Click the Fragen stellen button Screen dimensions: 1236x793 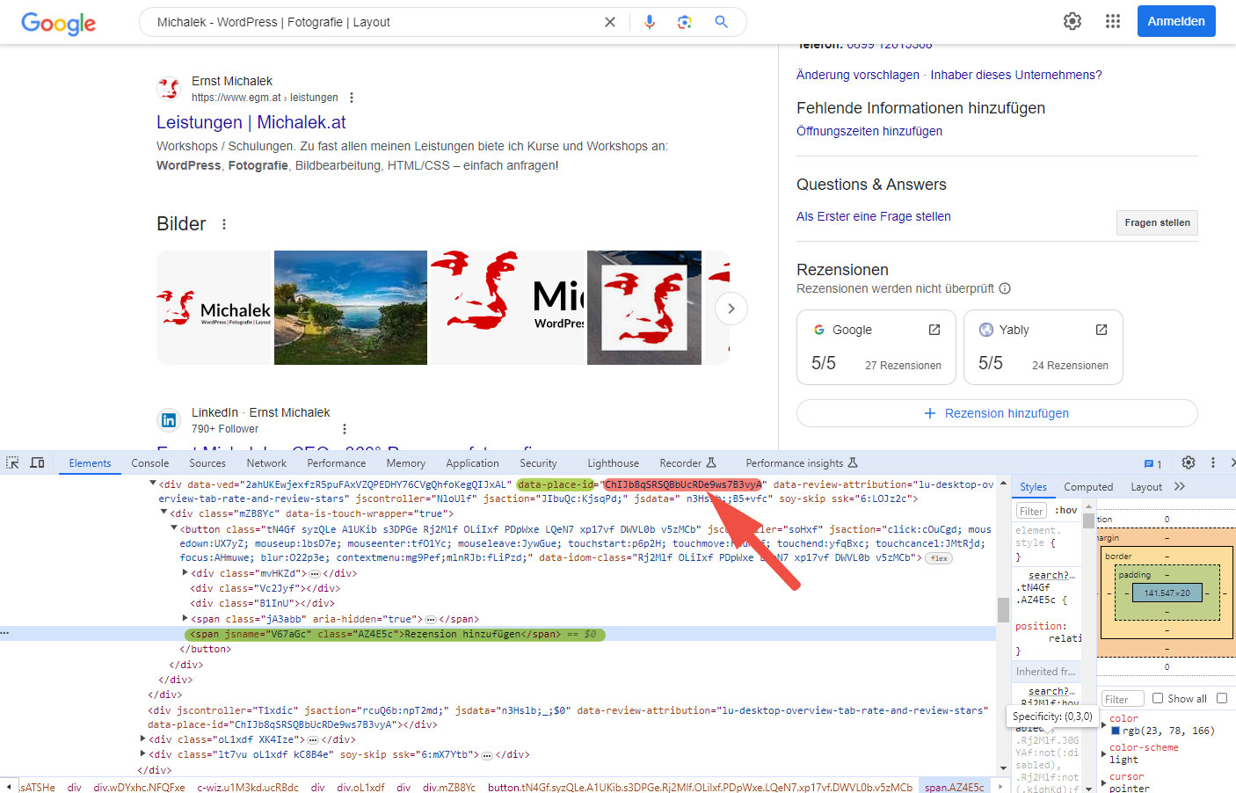pos(1157,222)
